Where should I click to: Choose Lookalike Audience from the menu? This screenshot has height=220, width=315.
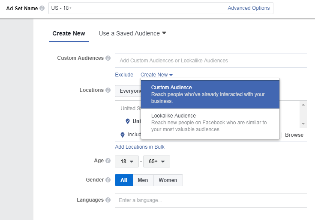pos(210,123)
